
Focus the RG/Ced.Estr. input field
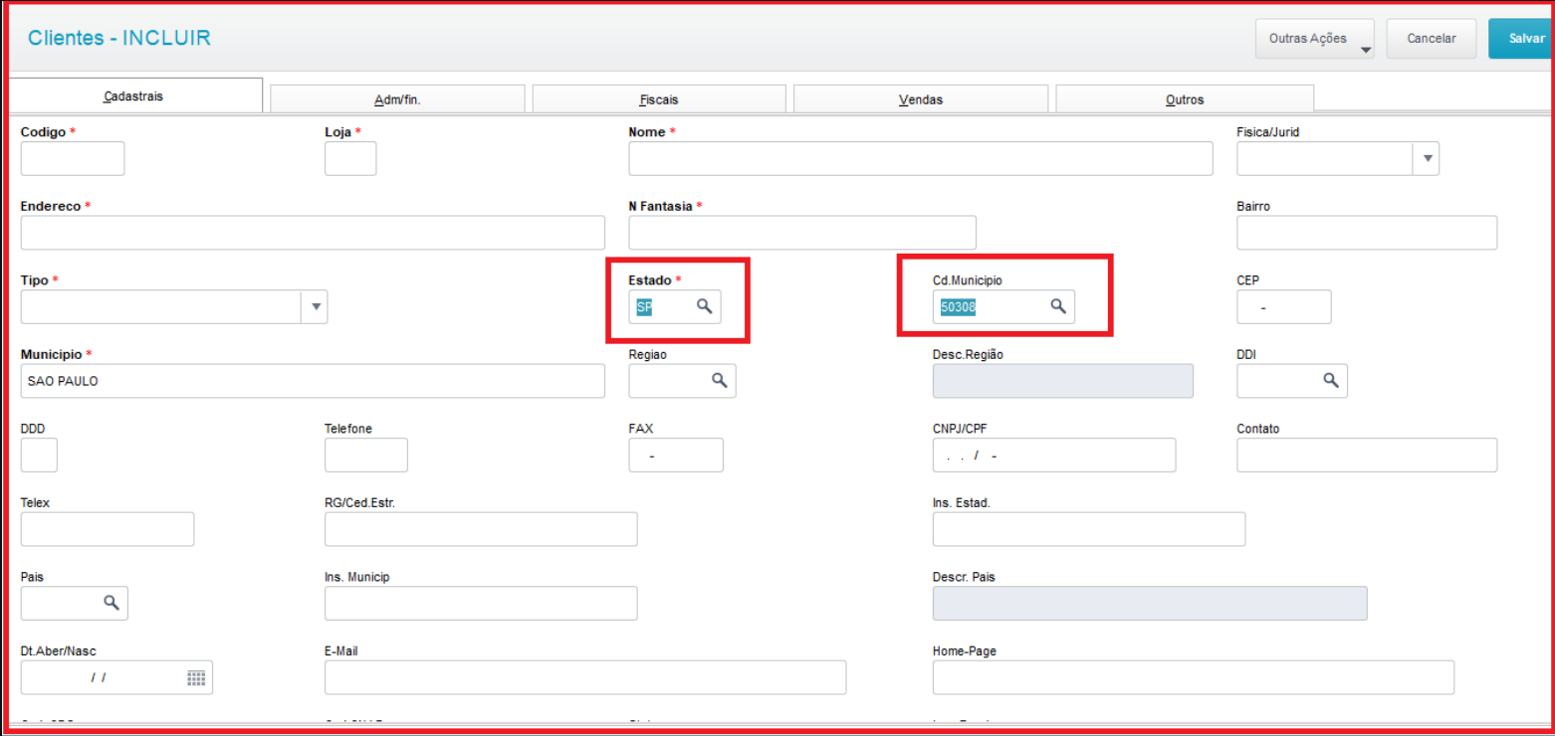pyautogui.click(x=481, y=529)
